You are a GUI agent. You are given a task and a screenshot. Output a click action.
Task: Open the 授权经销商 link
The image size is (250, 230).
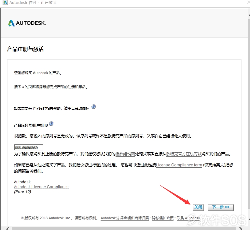tap(125, 154)
